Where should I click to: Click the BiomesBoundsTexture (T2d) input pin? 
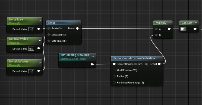114,64
